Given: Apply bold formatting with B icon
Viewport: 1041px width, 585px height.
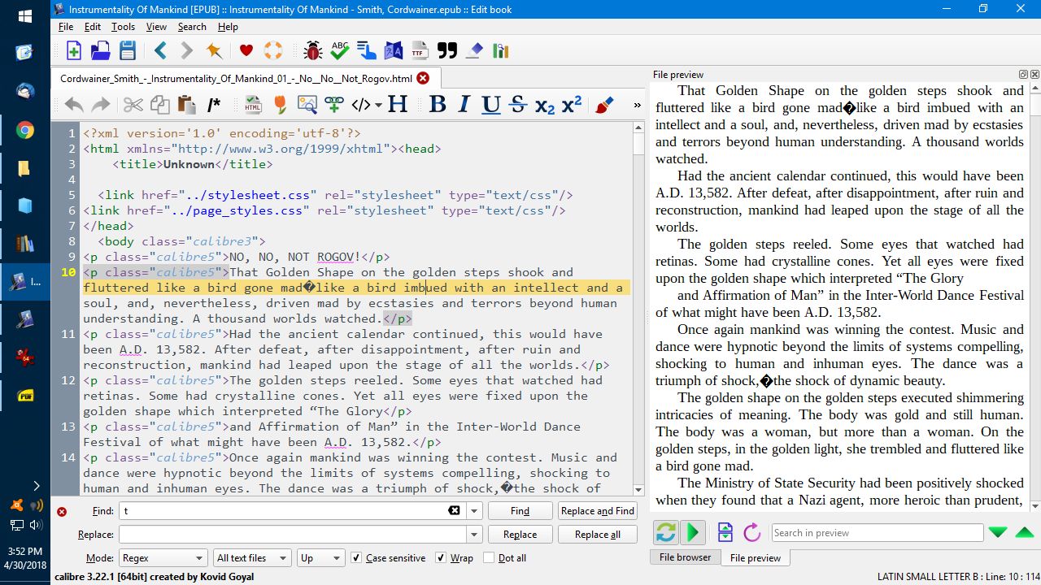Looking at the screenshot, I should click(x=438, y=105).
